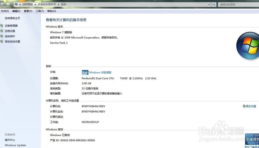Click the Windows 已激活 status text
Image resolution: width=259 pixels, height=148 pixels.
click(x=60, y=135)
